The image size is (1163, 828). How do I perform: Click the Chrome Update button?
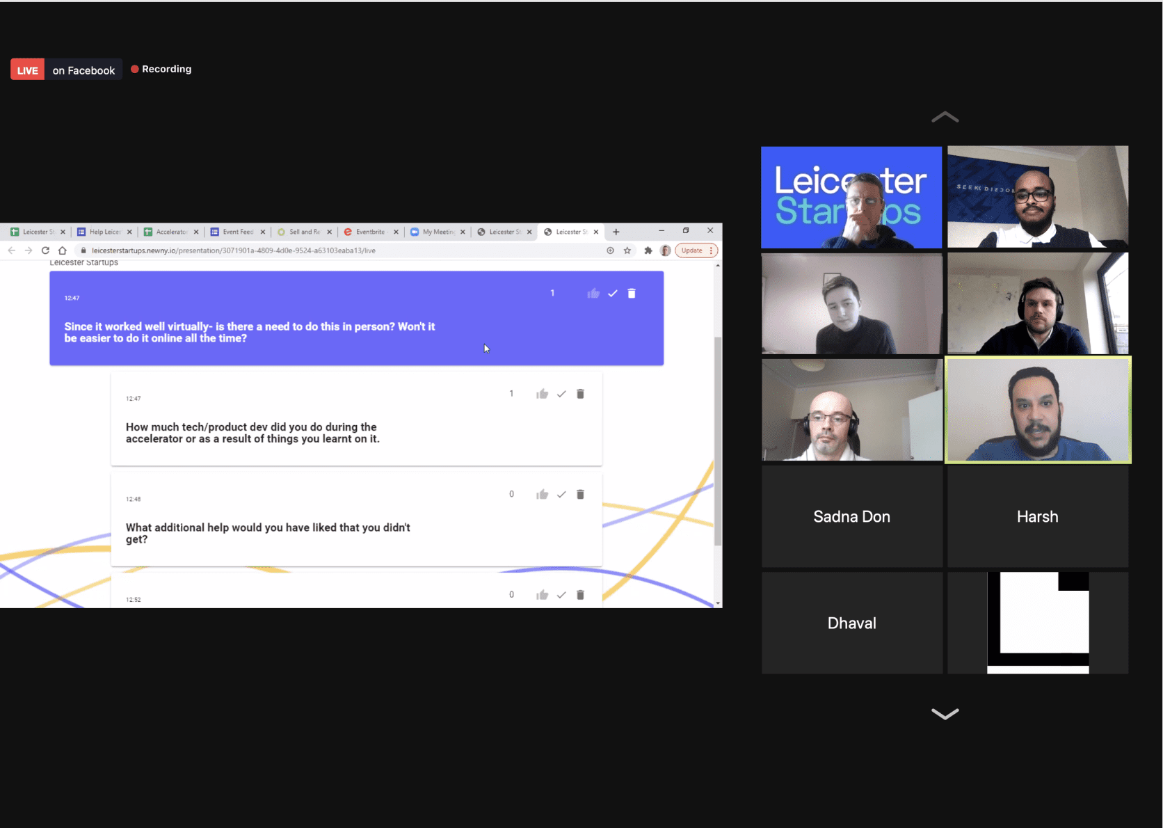(x=696, y=250)
